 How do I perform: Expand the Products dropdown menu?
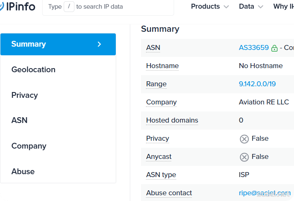[210, 7]
